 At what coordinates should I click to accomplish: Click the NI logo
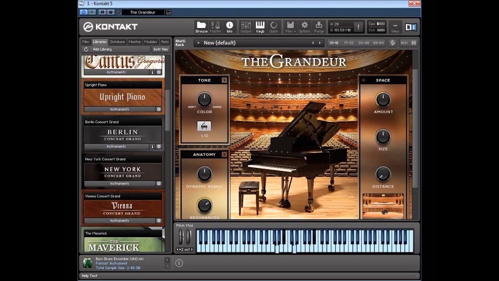click(411, 27)
